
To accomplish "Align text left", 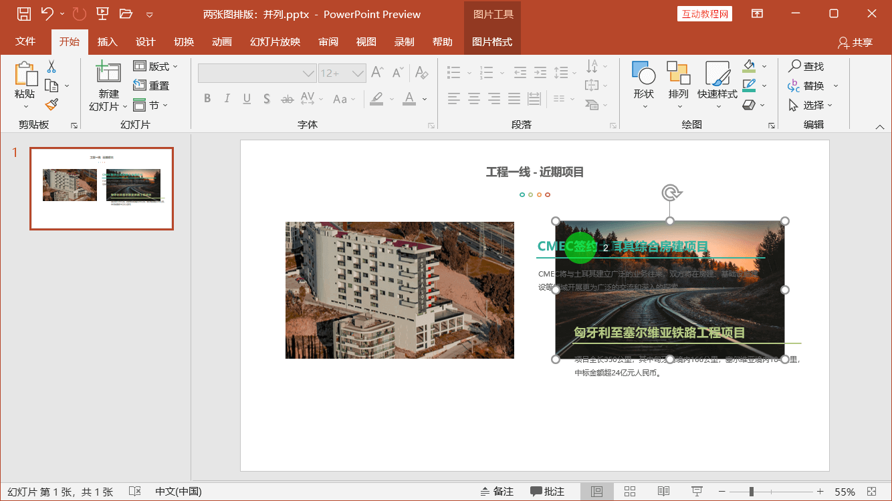I will pyautogui.click(x=454, y=99).
